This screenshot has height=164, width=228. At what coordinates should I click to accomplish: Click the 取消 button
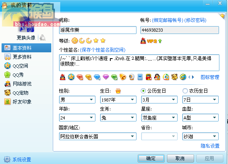pyautogui.click(x=180, y=159)
